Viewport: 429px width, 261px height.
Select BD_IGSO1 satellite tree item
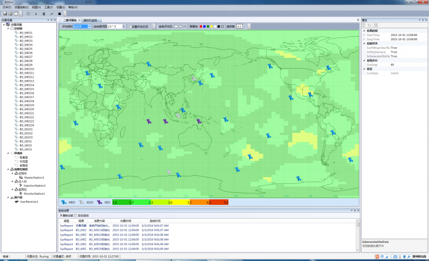click(26, 129)
